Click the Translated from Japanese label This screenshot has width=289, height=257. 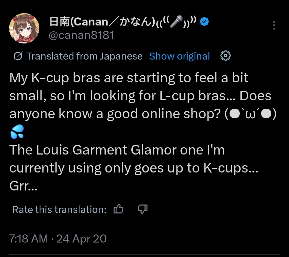click(84, 56)
